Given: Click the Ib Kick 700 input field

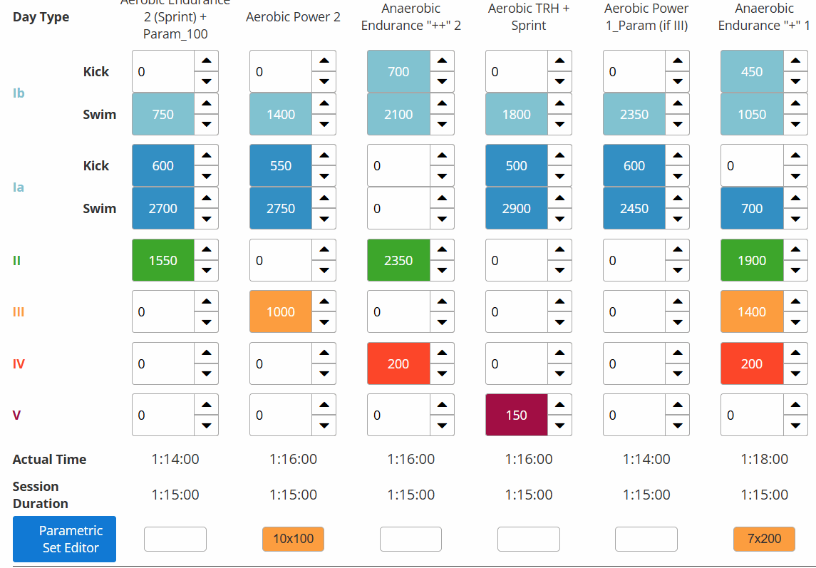Looking at the screenshot, I should pos(398,71).
